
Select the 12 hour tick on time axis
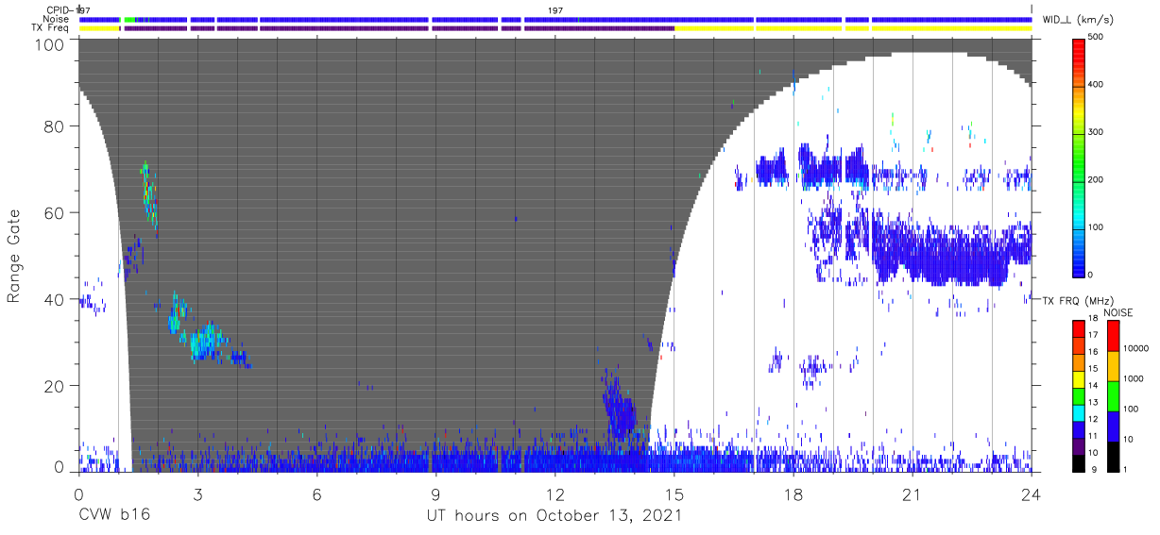(554, 494)
